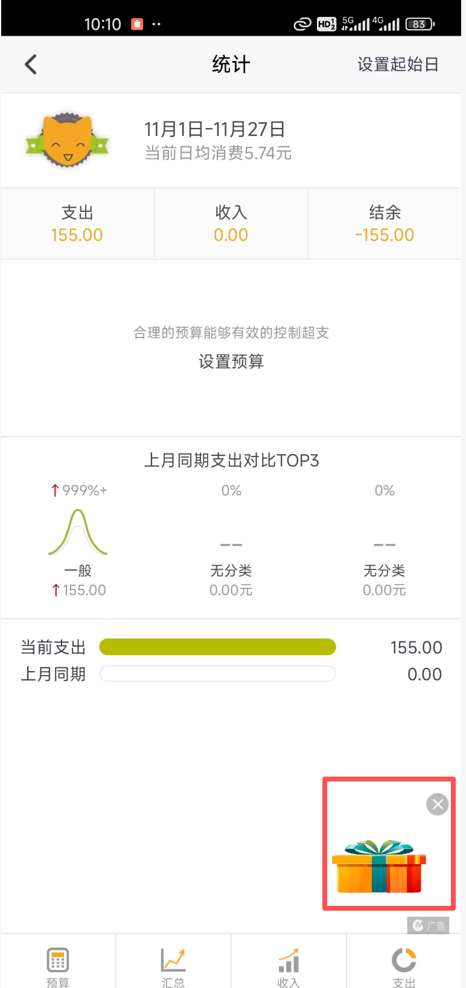Image resolution: width=466 pixels, height=988 pixels.
Task: Click 设置起始日 in the header
Action: click(x=398, y=64)
